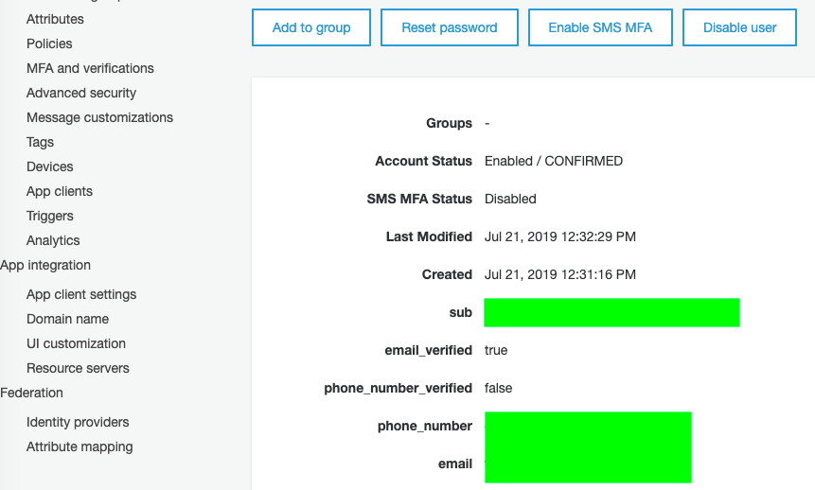The height and width of the screenshot is (490, 815).
Task: Open the Devices settings
Action: point(50,166)
